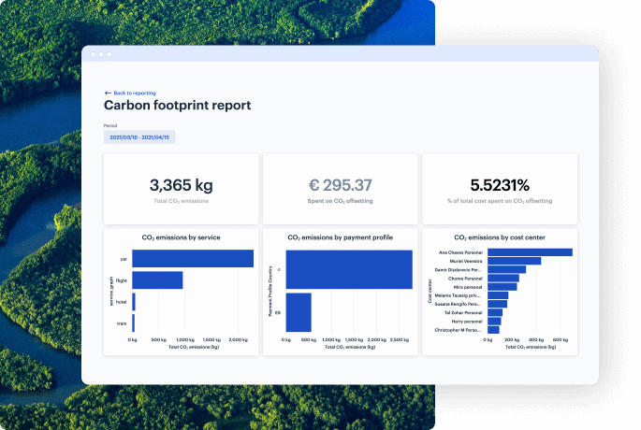Click the 'Susana Rengifo Pers...' label
Image resolution: width=641 pixels, height=430 pixels.
tap(458, 304)
